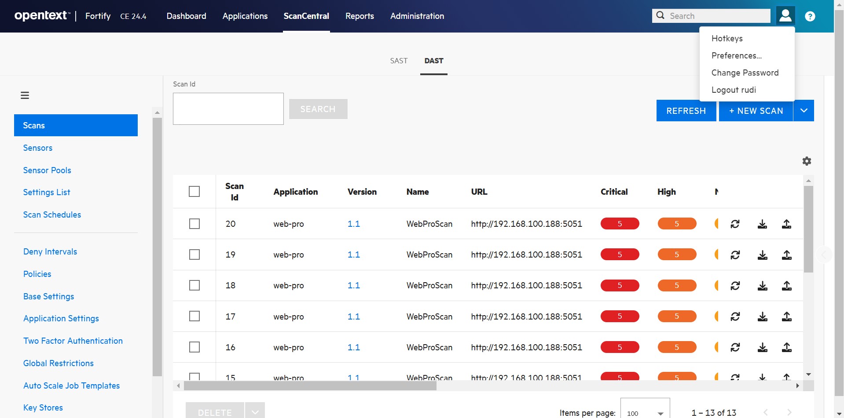This screenshot has height=418, width=844.
Task: Open the help question mark icon
Action: [810, 16]
